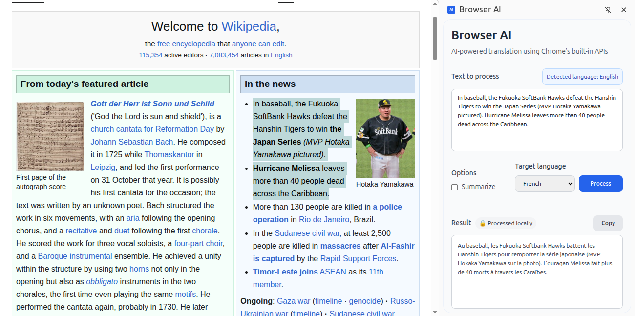Click the From today's featured article heading
Viewport: 635px width, 316px height.
85,84
